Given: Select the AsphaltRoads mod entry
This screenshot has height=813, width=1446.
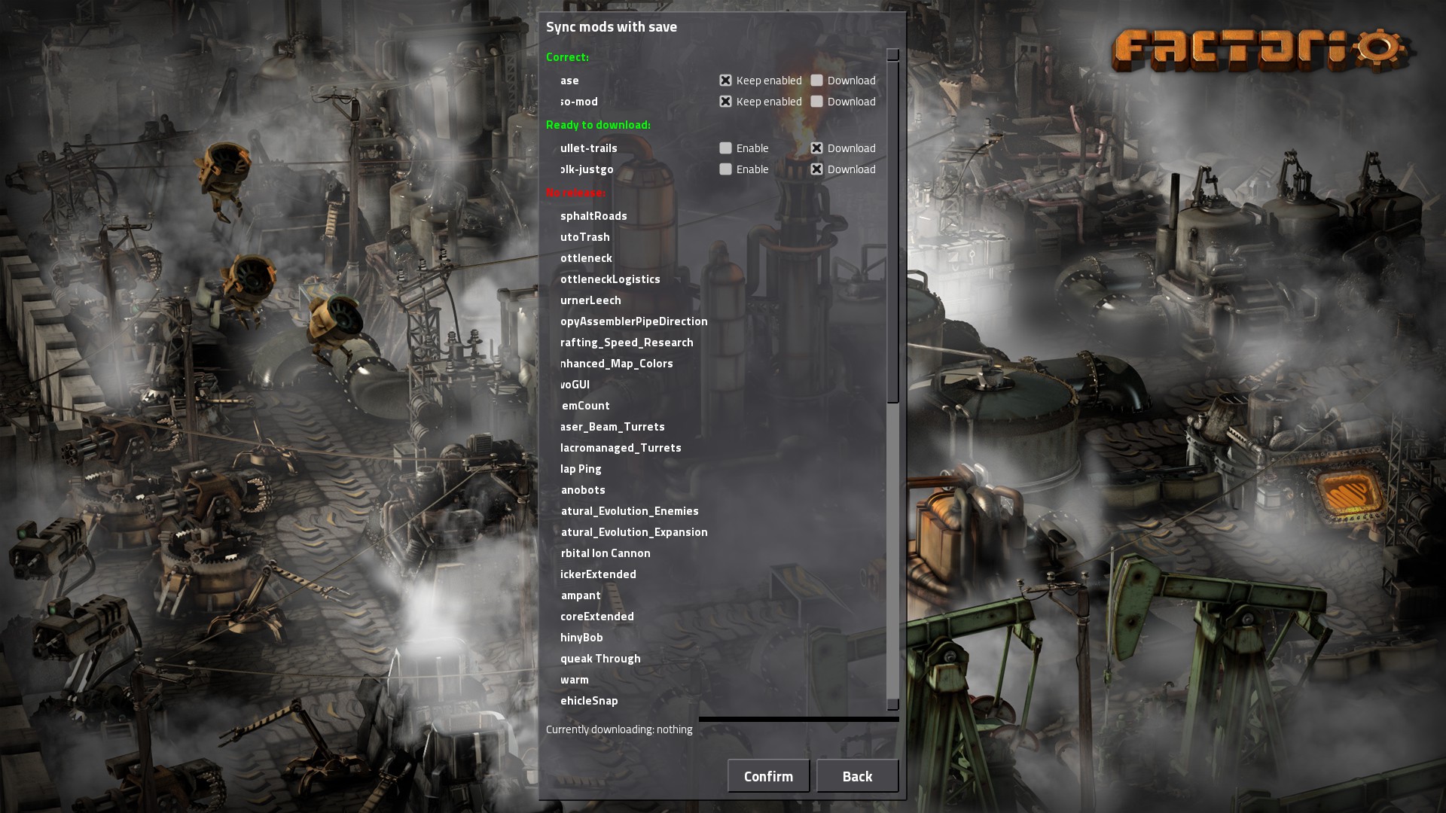Looking at the screenshot, I should [x=593, y=216].
